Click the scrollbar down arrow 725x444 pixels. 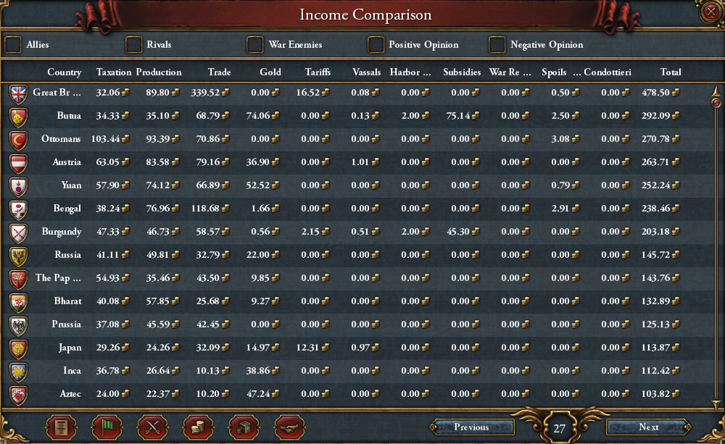pos(716,405)
